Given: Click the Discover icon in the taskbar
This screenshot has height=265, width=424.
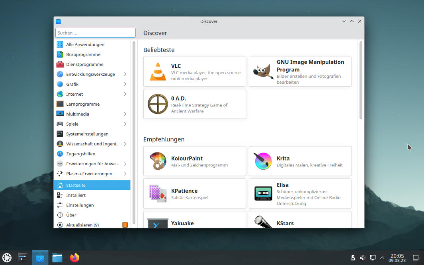Looking at the screenshot, I should [40, 257].
